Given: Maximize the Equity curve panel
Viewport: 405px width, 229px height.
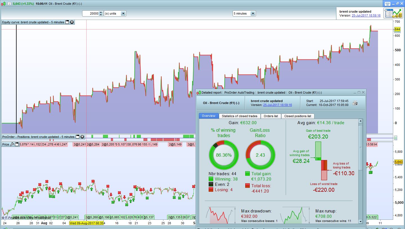Looking at the screenshot, I should tap(67, 22).
